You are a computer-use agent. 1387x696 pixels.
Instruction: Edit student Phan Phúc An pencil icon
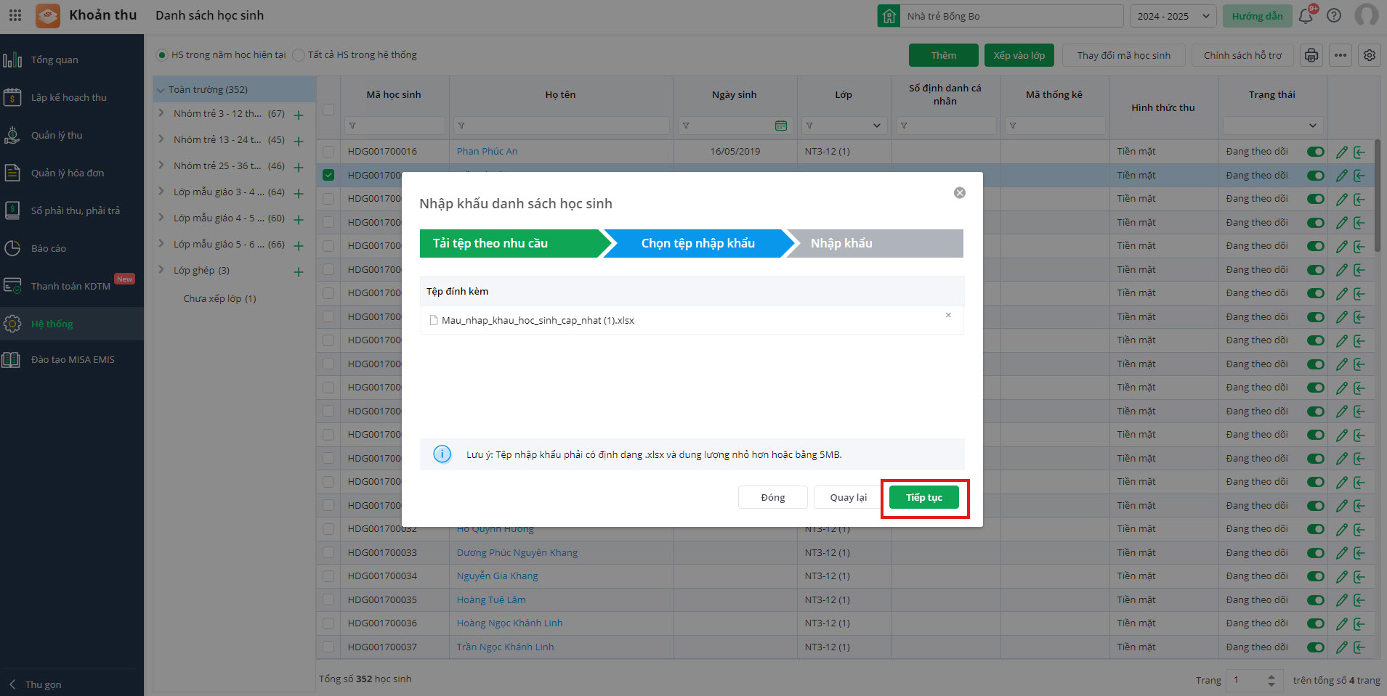click(1342, 152)
